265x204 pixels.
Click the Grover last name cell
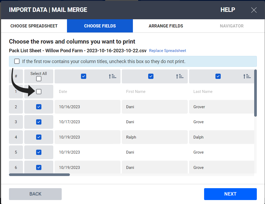coord(221,107)
